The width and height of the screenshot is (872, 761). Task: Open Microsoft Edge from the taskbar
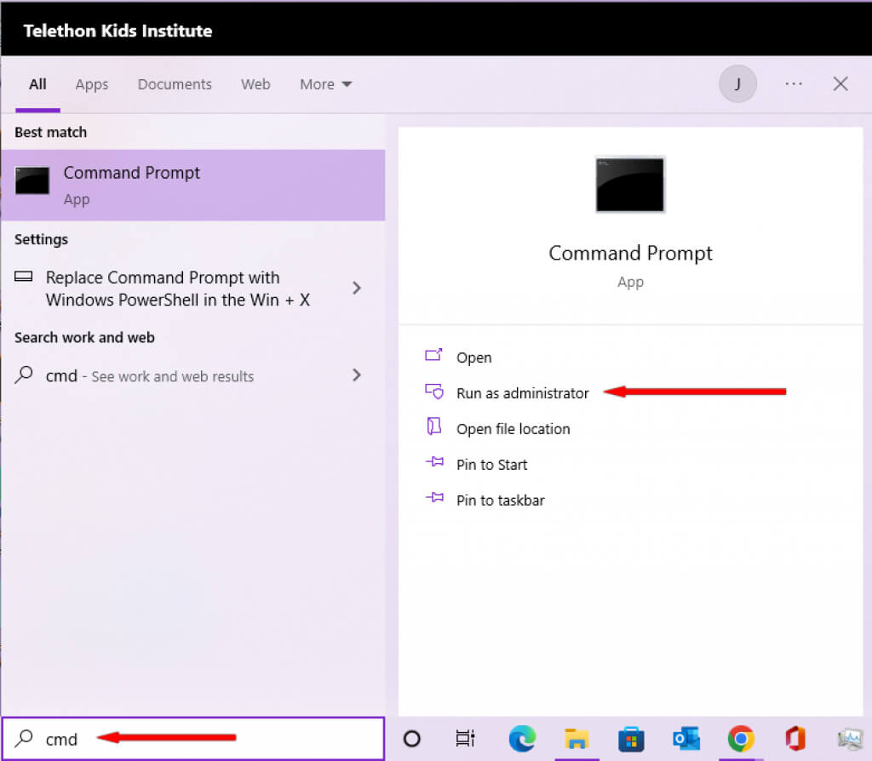[x=522, y=739]
